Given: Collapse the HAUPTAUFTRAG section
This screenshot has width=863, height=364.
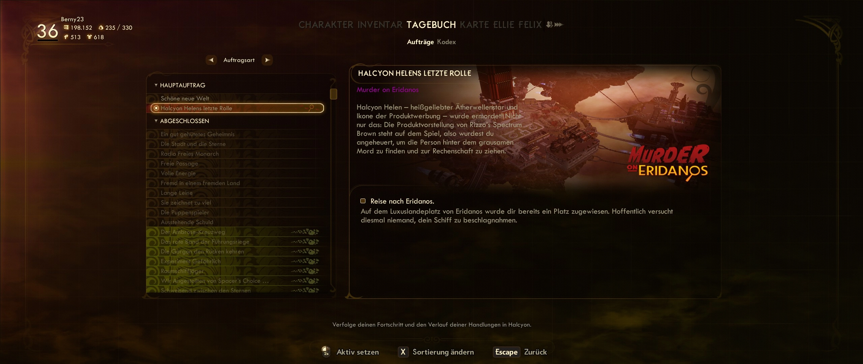Looking at the screenshot, I should coord(182,85).
